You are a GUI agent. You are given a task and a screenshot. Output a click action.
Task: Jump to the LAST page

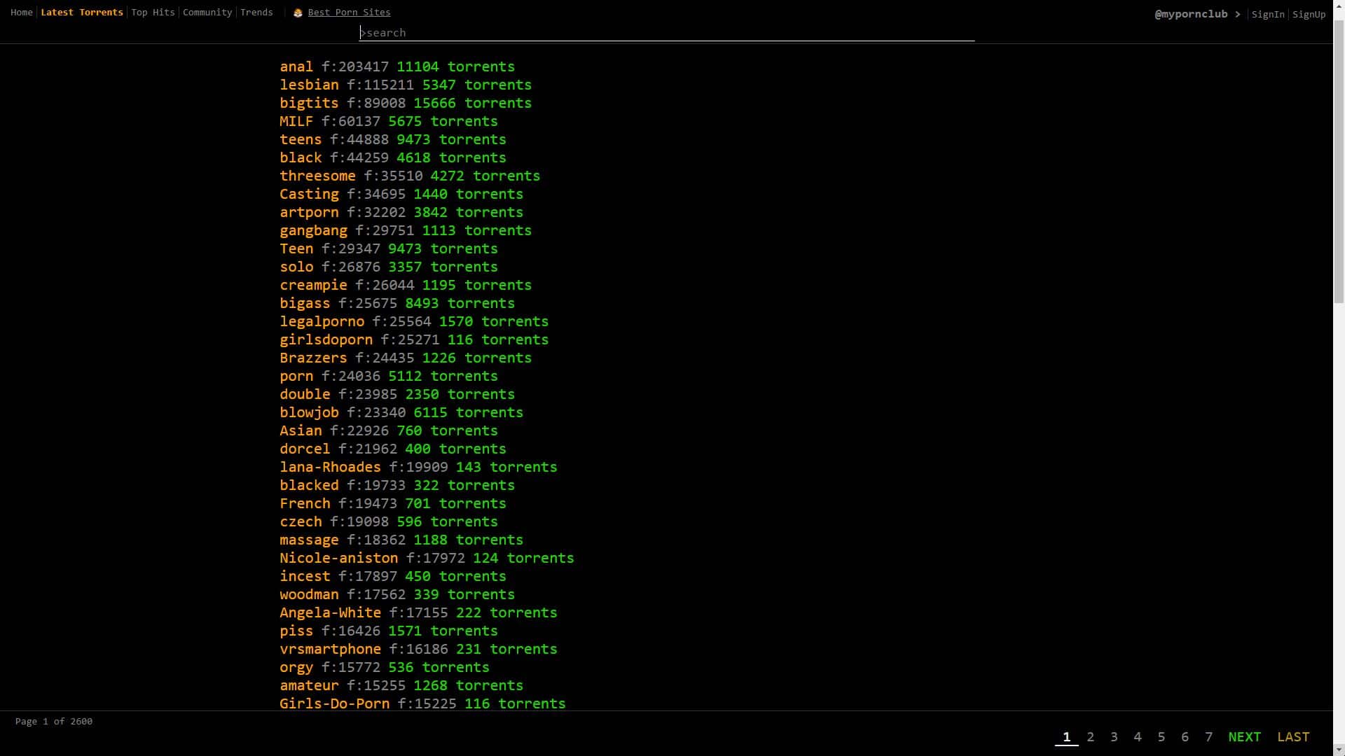pyautogui.click(x=1292, y=737)
